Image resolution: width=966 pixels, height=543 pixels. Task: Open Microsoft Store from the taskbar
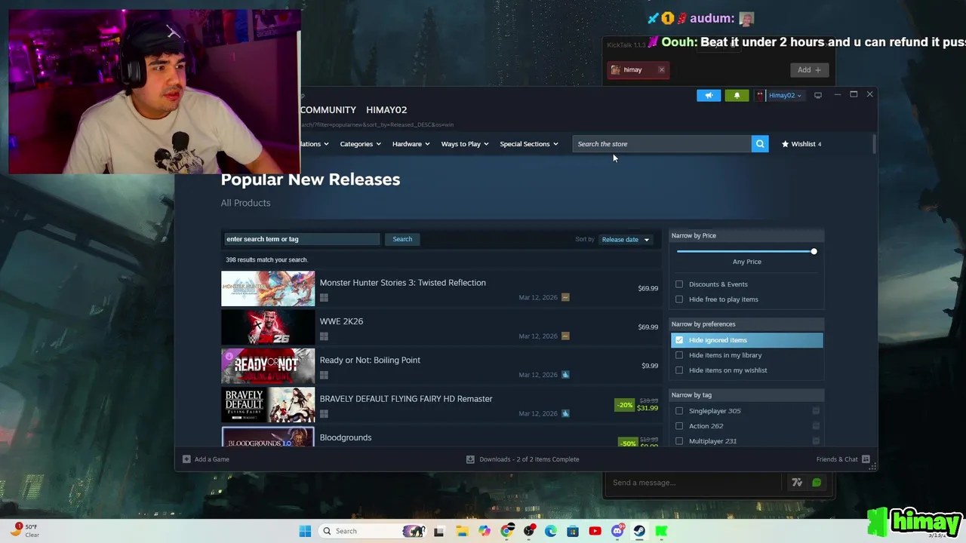coord(573,531)
